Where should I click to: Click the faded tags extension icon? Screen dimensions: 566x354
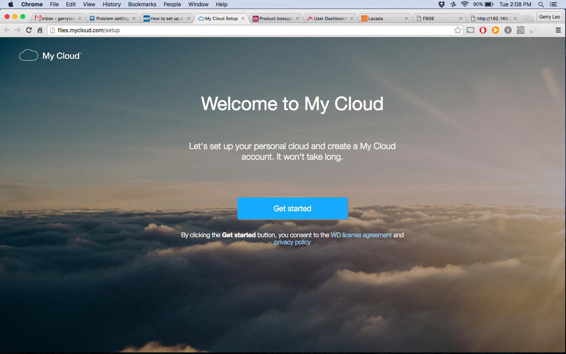(533, 30)
